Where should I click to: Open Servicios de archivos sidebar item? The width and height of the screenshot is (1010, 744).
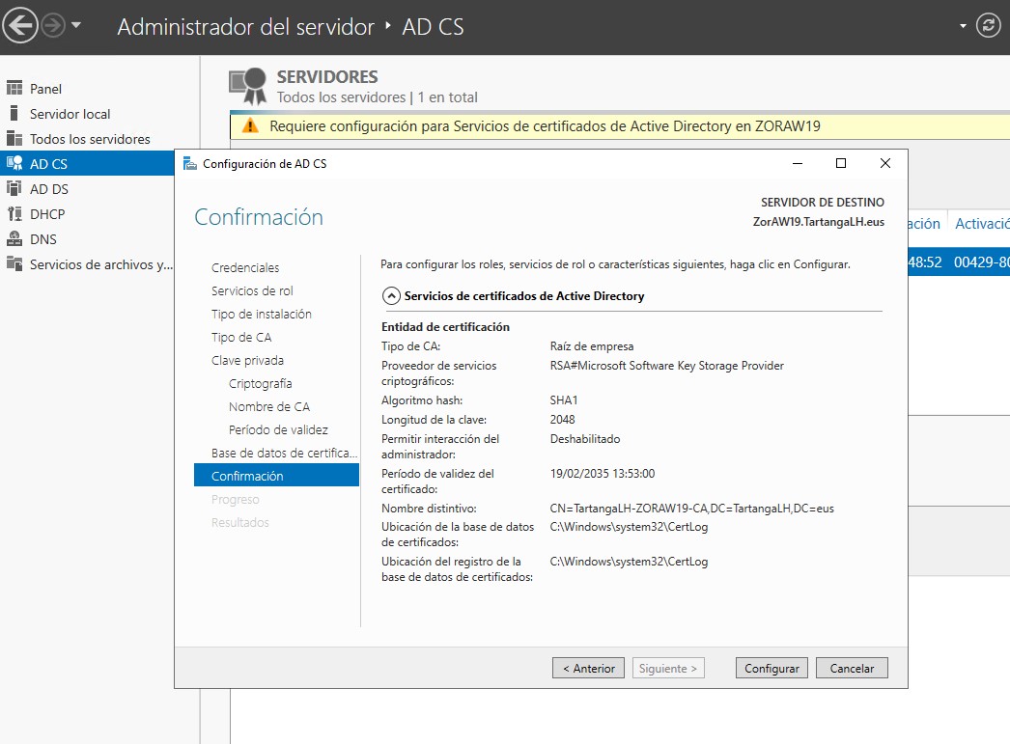click(101, 264)
